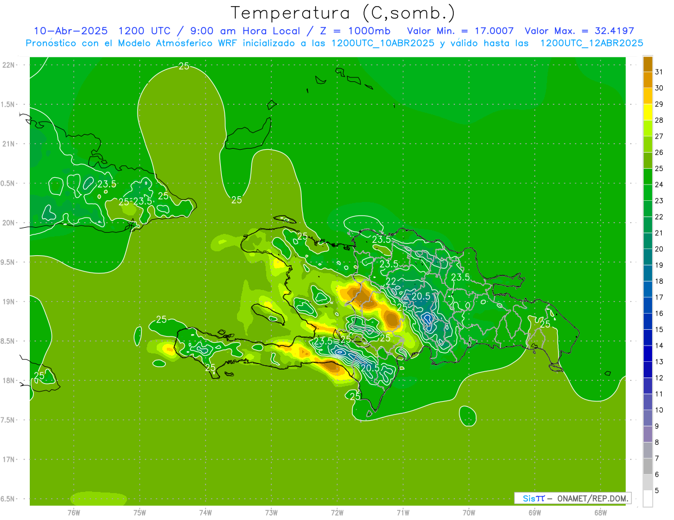Click the "68W" longitude axis label
The image size is (674, 520).
click(600, 512)
